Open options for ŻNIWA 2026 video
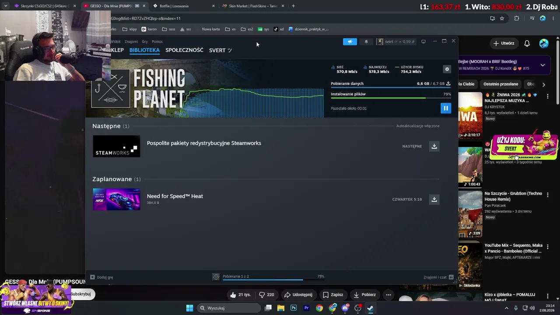The height and width of the screenshot is (315, 560). point(547,96)
